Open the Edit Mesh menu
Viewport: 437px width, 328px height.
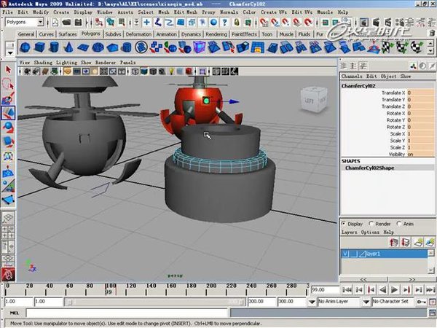pyautogui.click(x=187, y=12)
